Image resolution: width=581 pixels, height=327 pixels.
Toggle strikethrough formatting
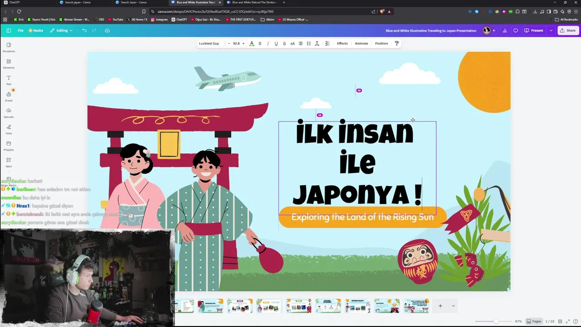[x=284, y=44]
